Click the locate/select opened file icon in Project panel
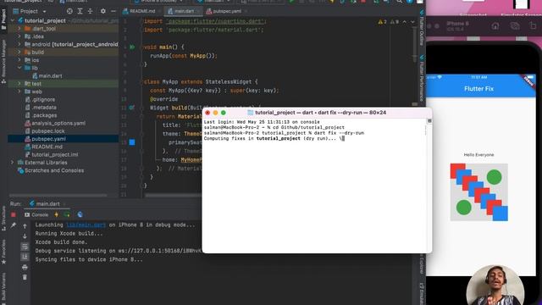 [x=69, y=11]
